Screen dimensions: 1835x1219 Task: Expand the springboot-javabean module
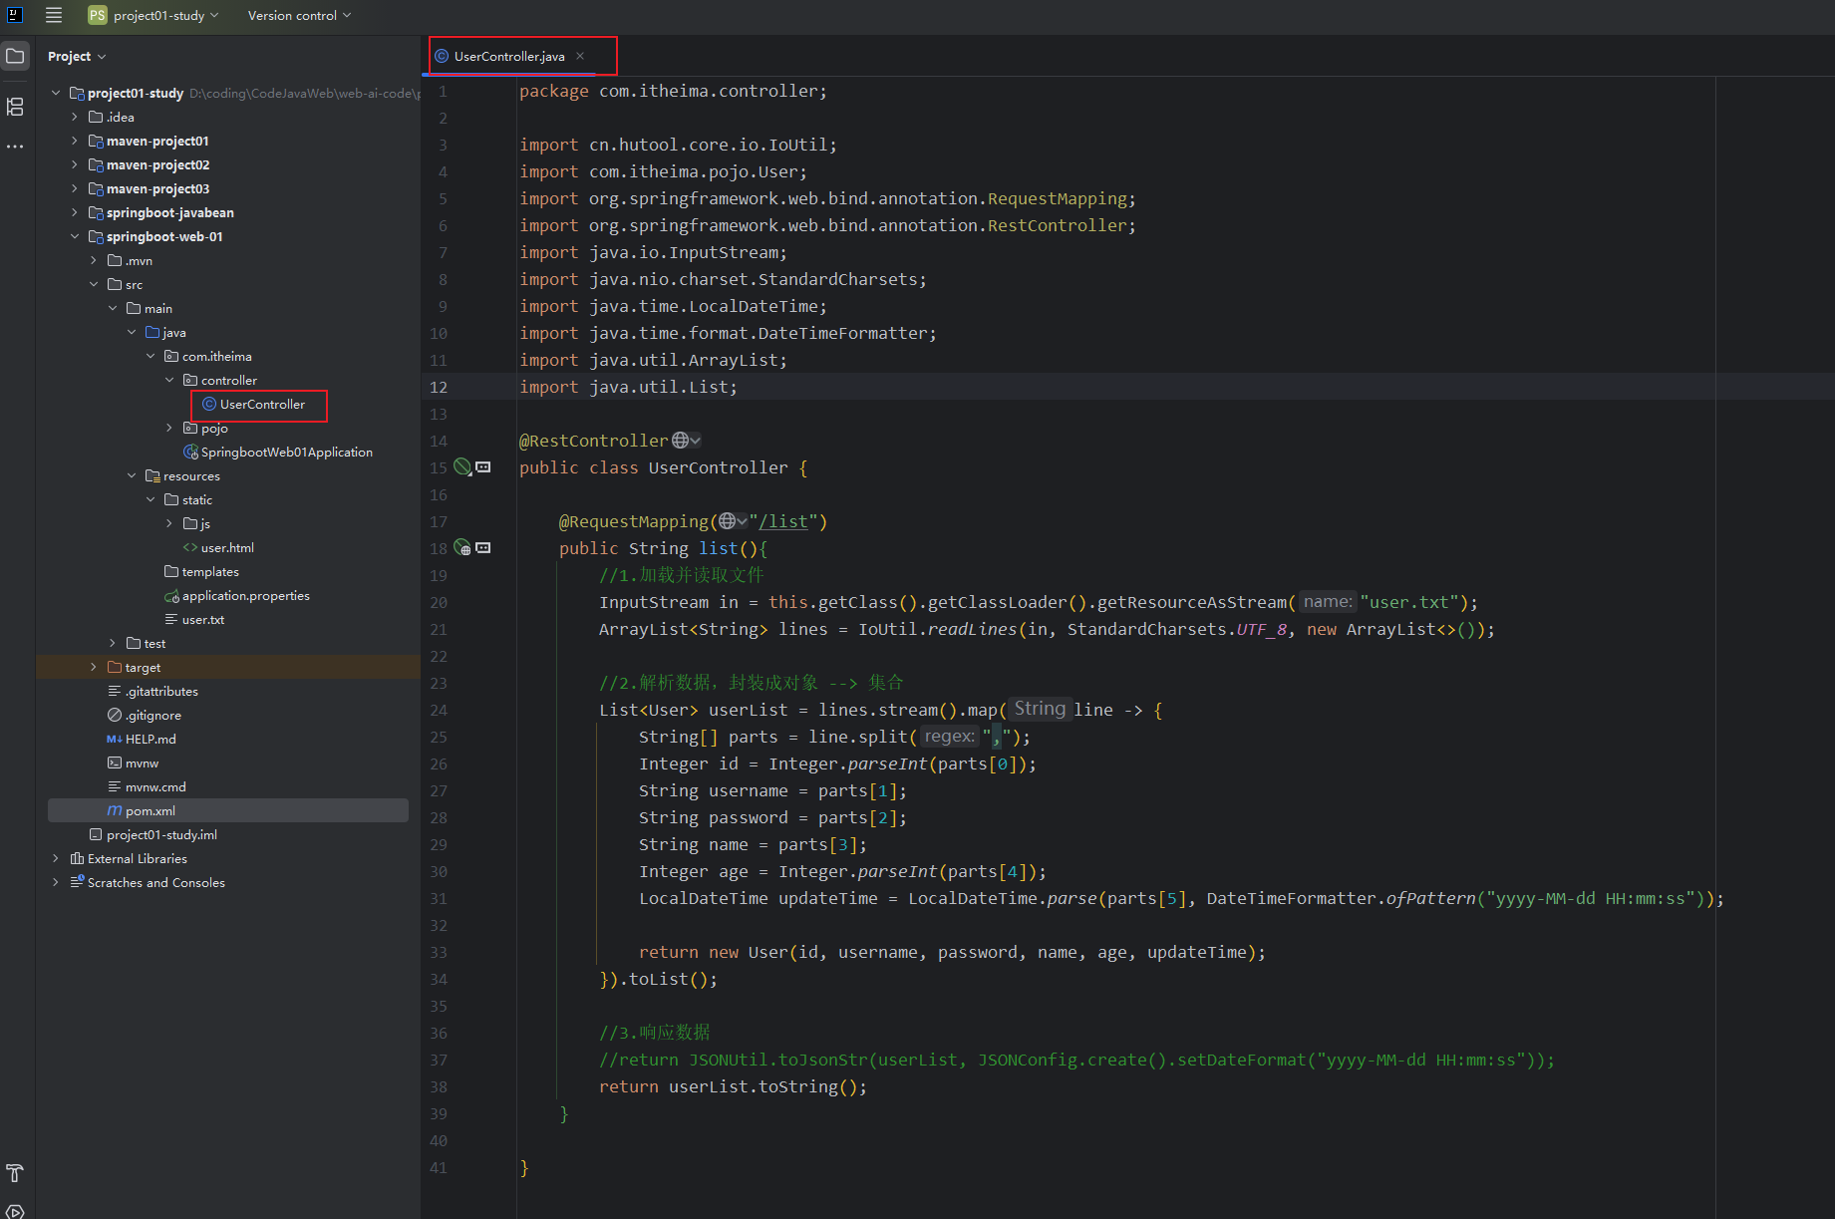(75, 212)
